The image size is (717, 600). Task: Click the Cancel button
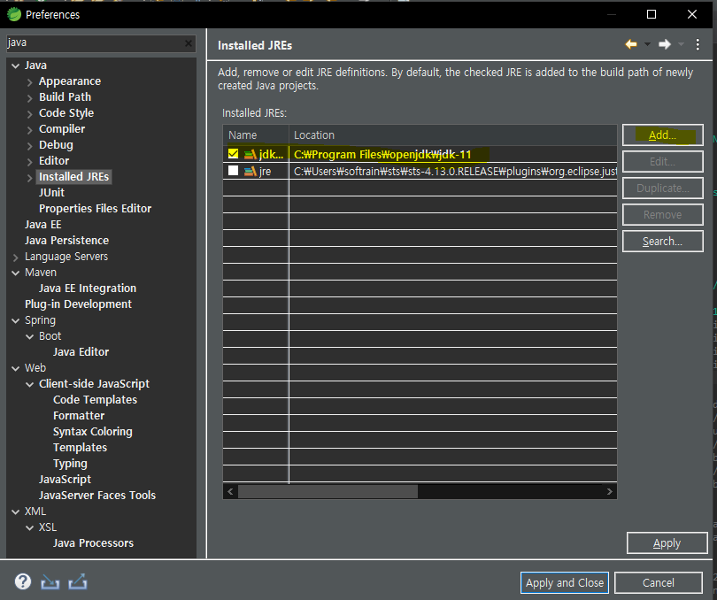[x=659, y=582]
